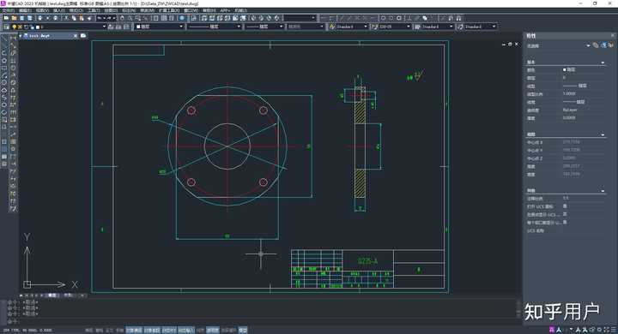This screenshot has height=334, width=618.
Task: Toggle layer 0 on/off light bulb icon
Action: click(x=14, y=27)
